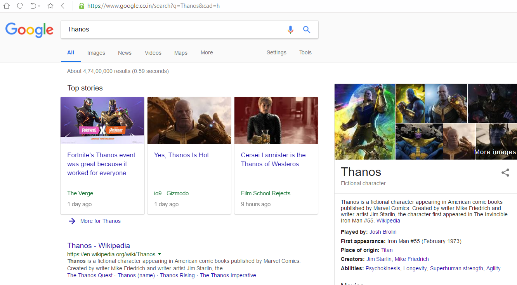This screenshot has height=285, width=517.
Task: Open the Thanos - Wikipedia result
Action: point(99,245)
